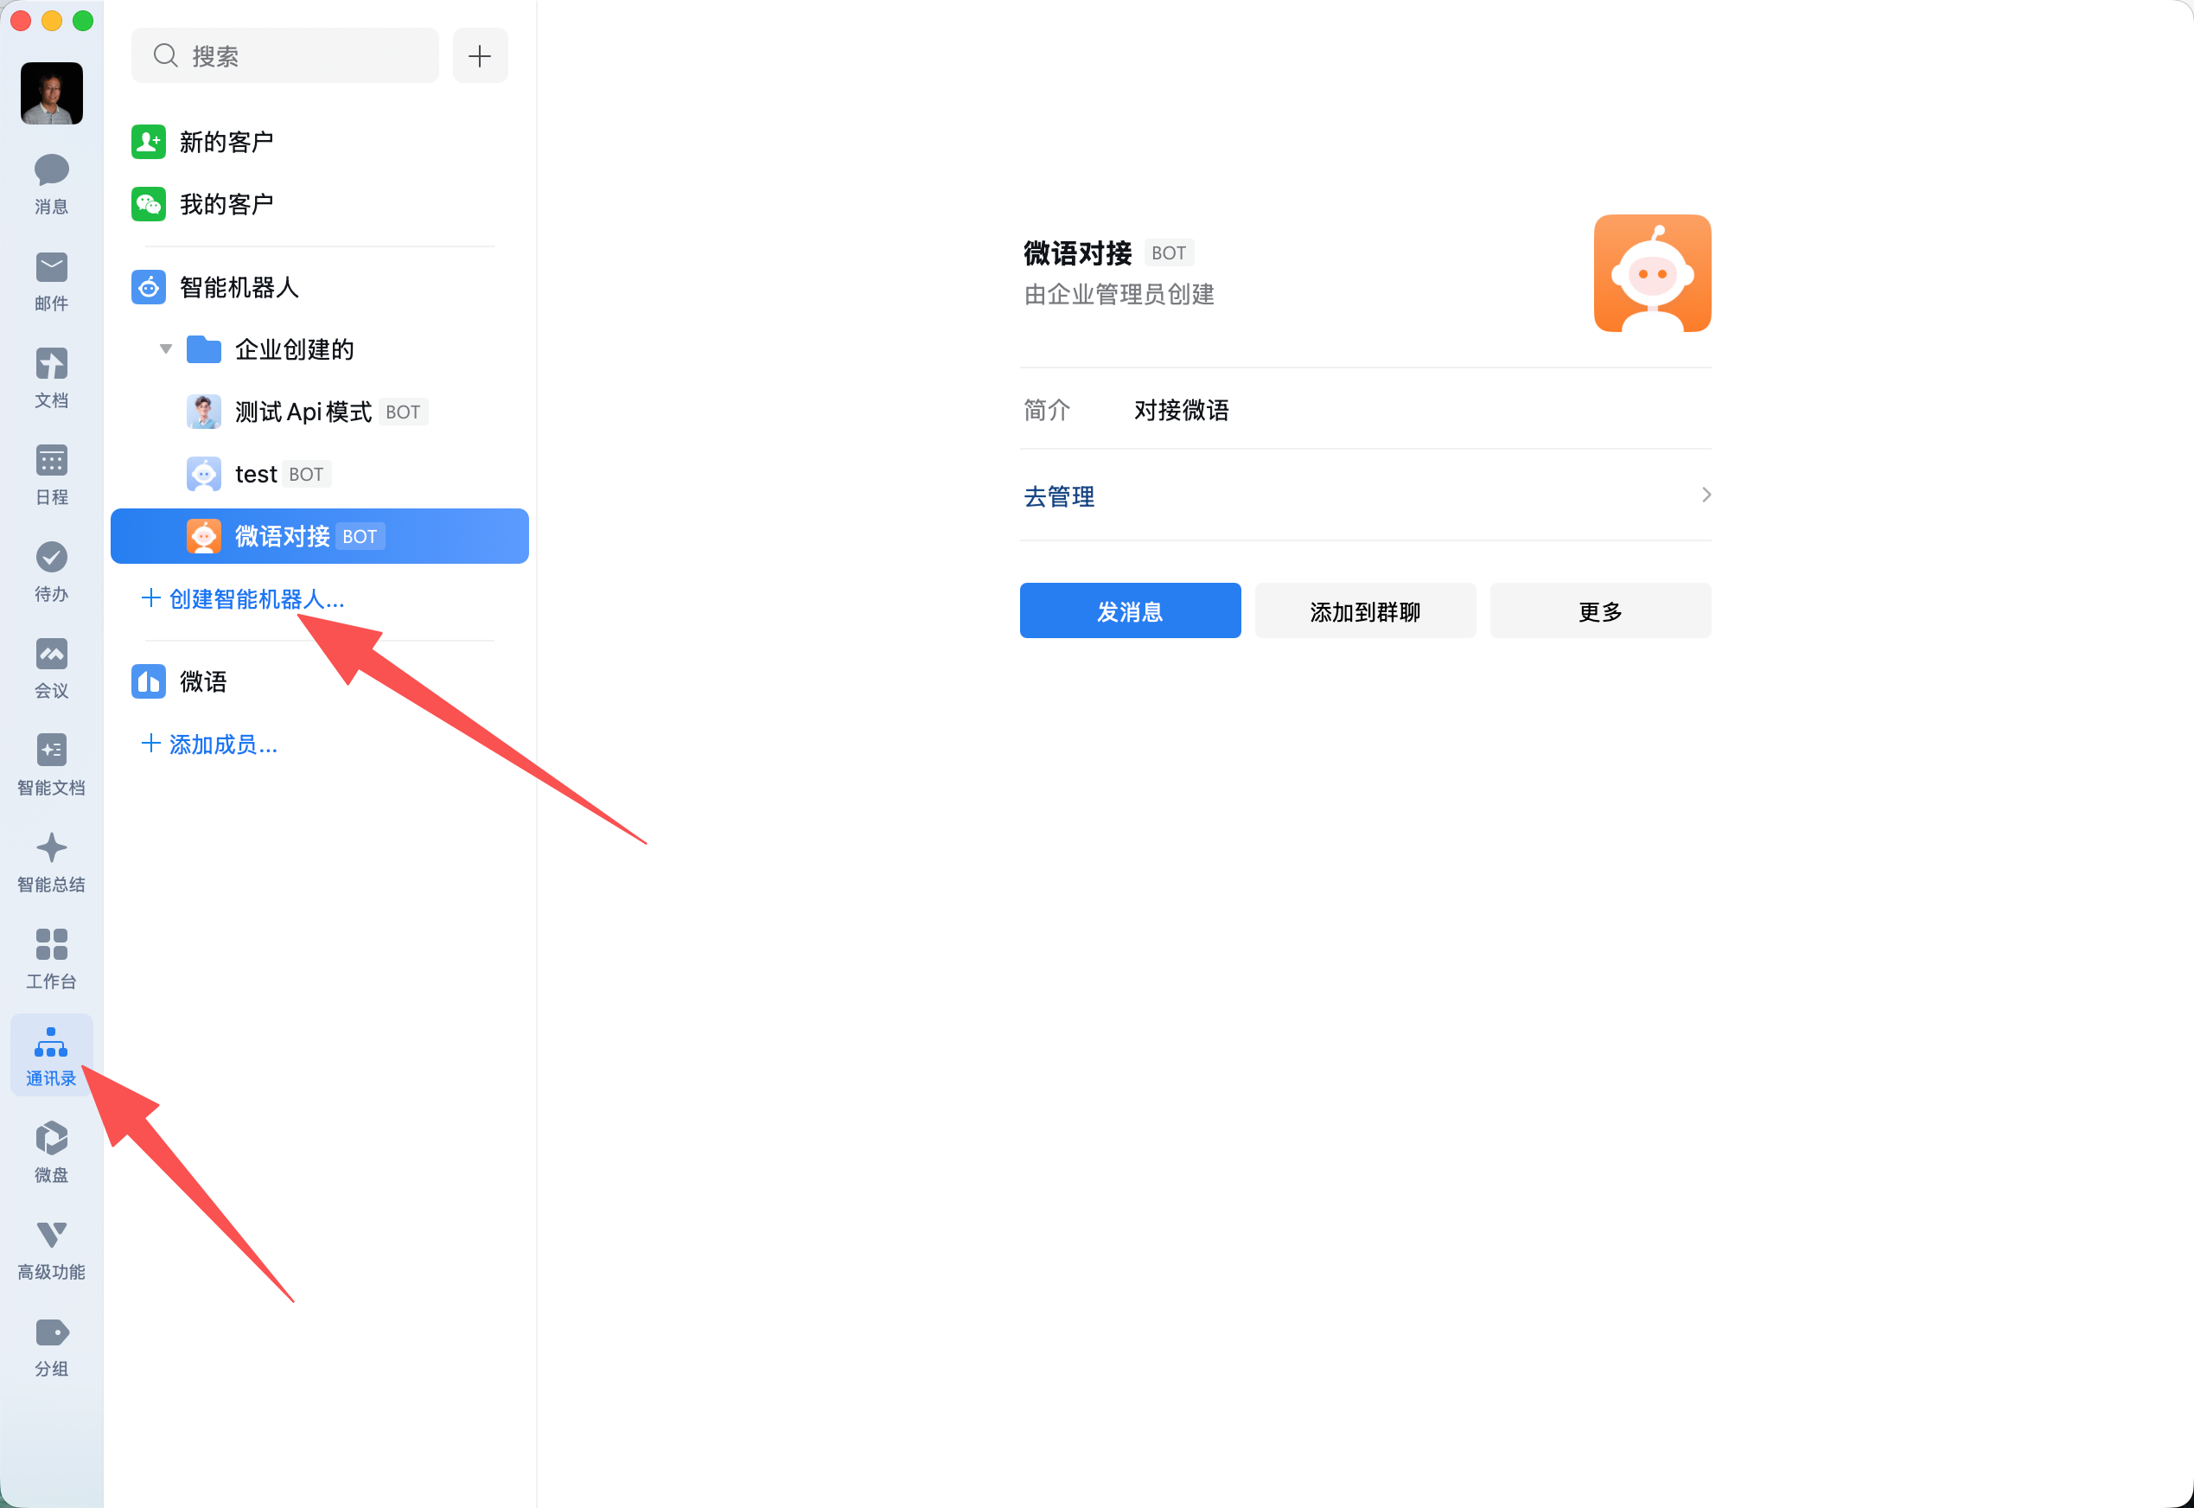Click 添加成员 link

tap(208, 744)
